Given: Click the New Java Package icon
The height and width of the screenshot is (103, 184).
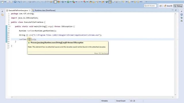Looking at the screenshot, I should click(x=91, y=2).
